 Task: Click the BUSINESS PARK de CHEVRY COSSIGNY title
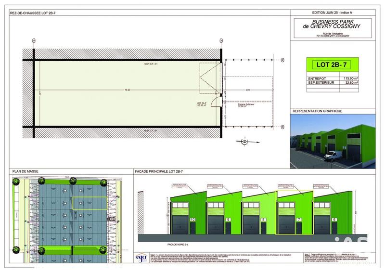click(333, 25)
